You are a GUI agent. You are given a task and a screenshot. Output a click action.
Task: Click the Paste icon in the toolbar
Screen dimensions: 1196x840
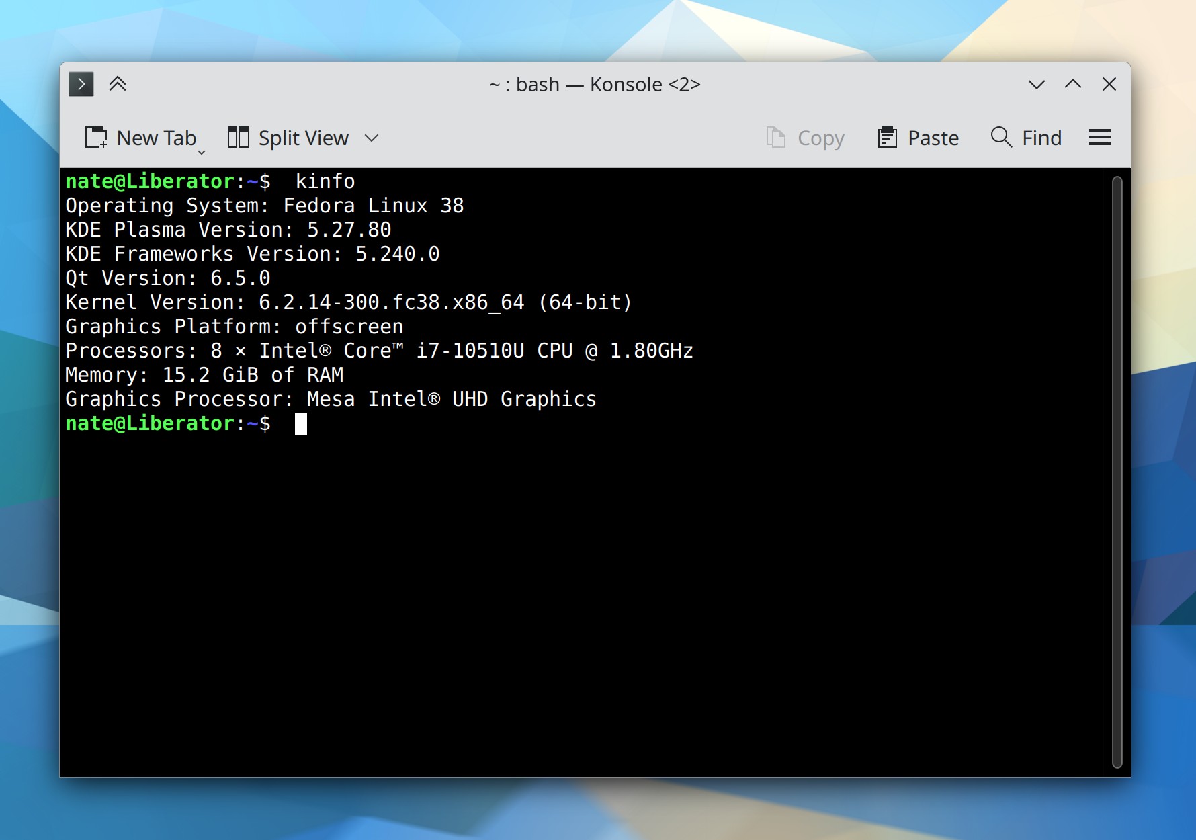888,137
